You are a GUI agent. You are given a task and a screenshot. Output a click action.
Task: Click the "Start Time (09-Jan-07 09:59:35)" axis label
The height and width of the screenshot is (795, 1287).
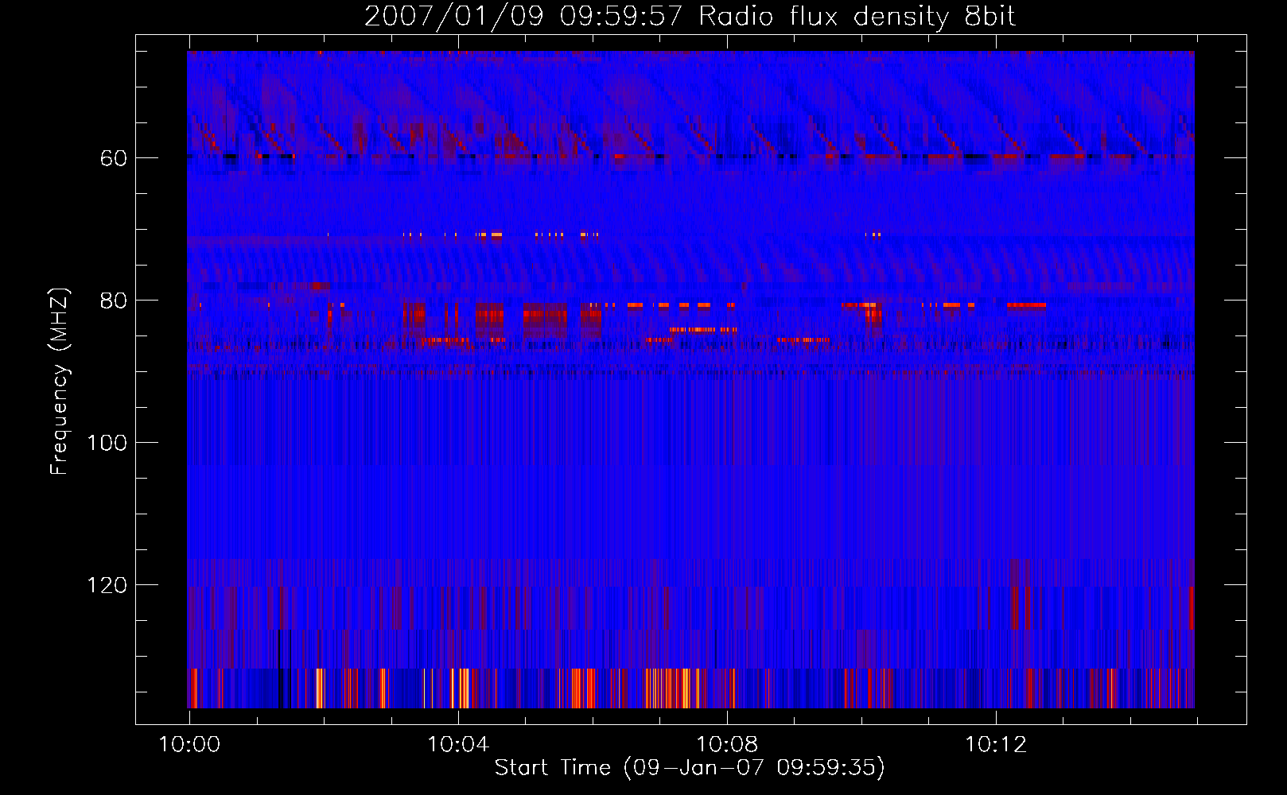tap(690, 767)
